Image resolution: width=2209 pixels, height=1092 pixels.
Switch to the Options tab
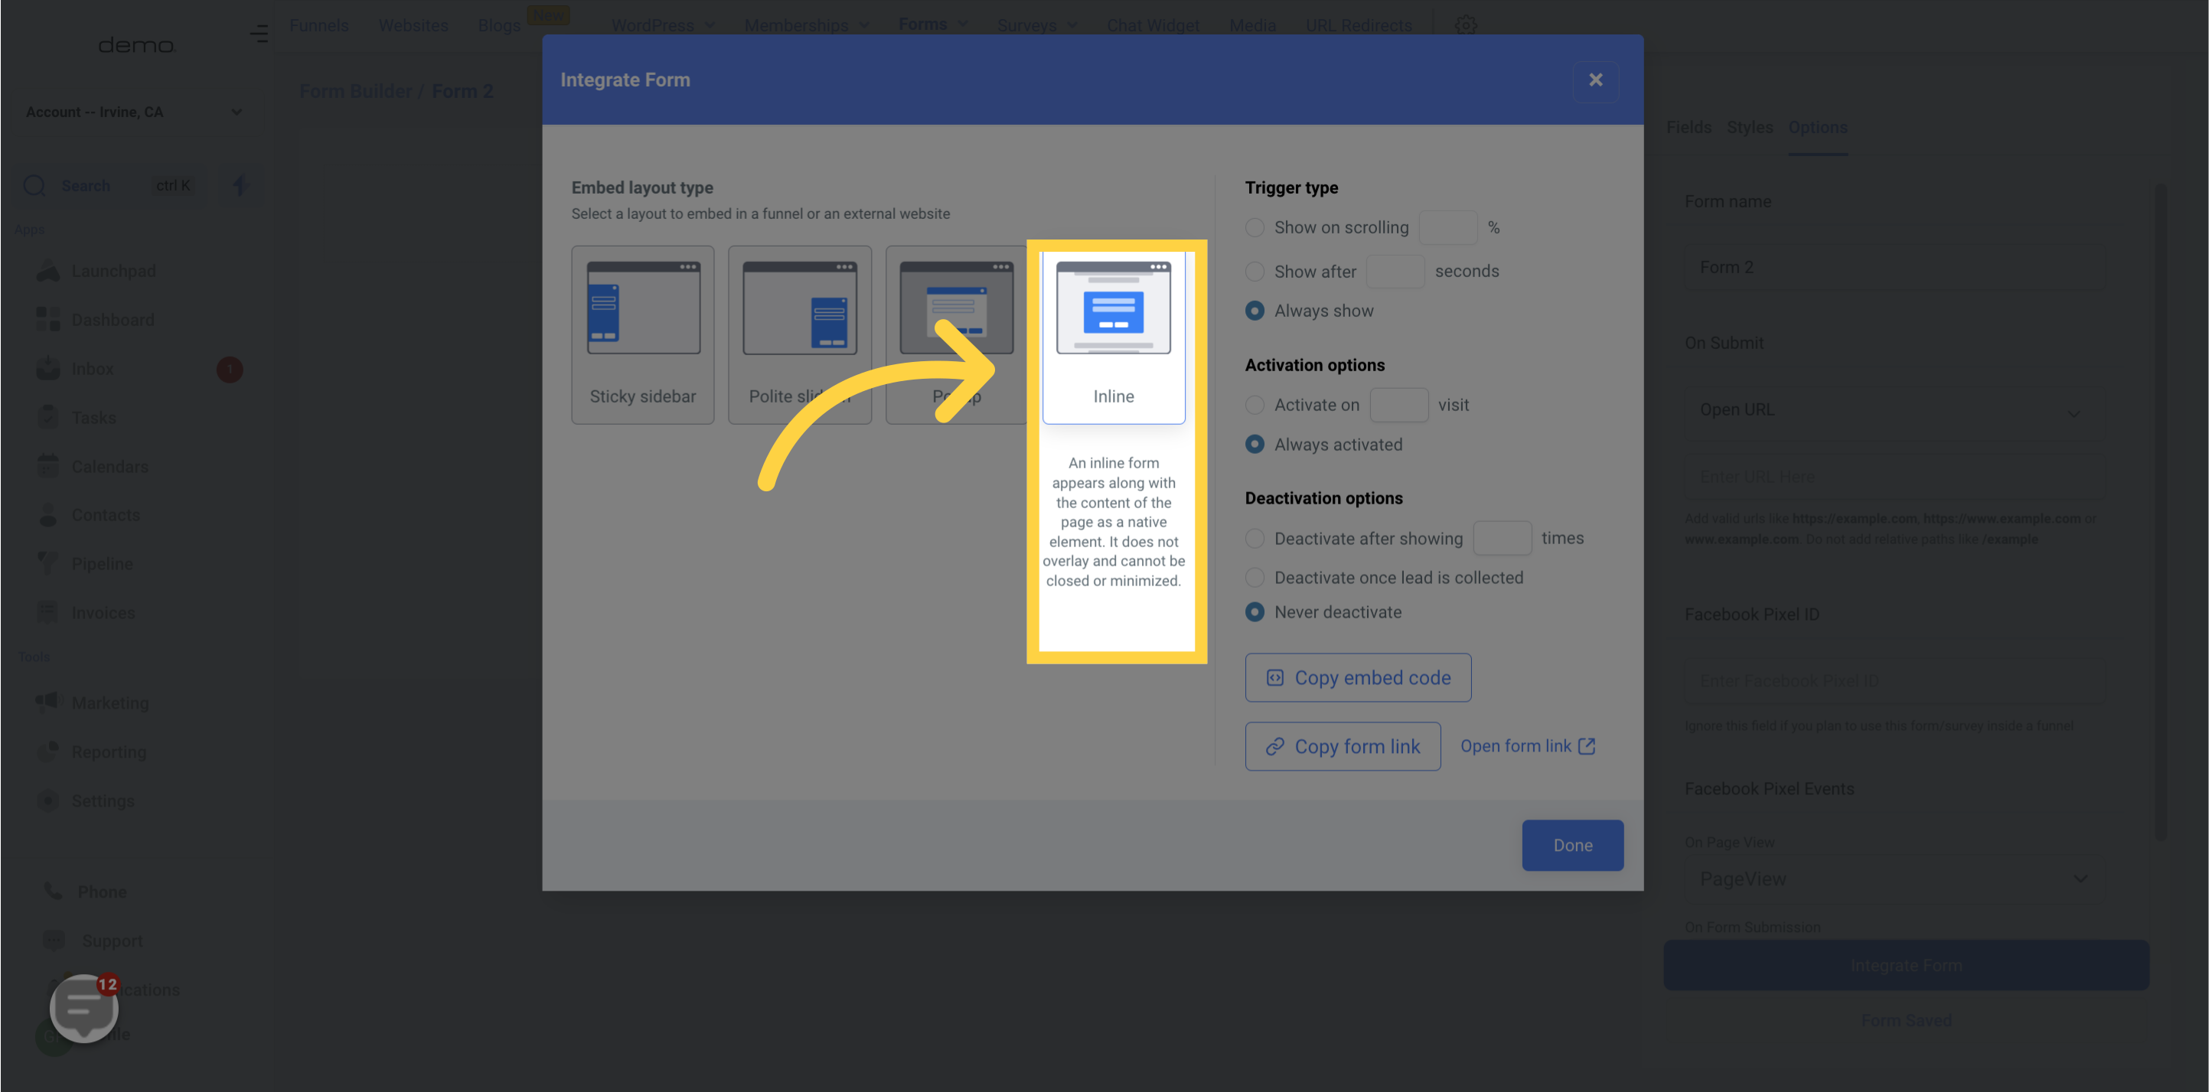[1817, 127]
